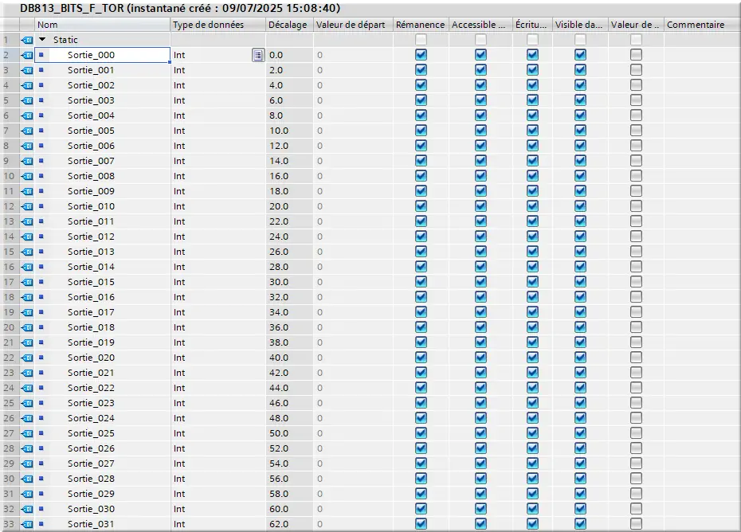Click the comment cell of Sortie_002
741x532 pixels.
701,85
